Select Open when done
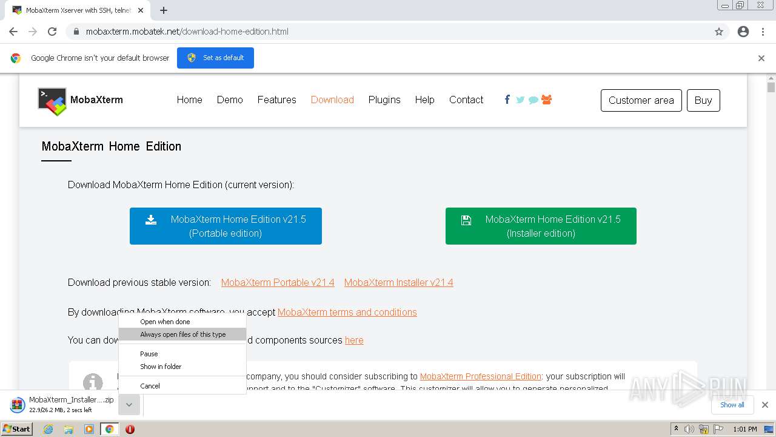This screenshot has height=437, width=776. [x=182, y=322]
